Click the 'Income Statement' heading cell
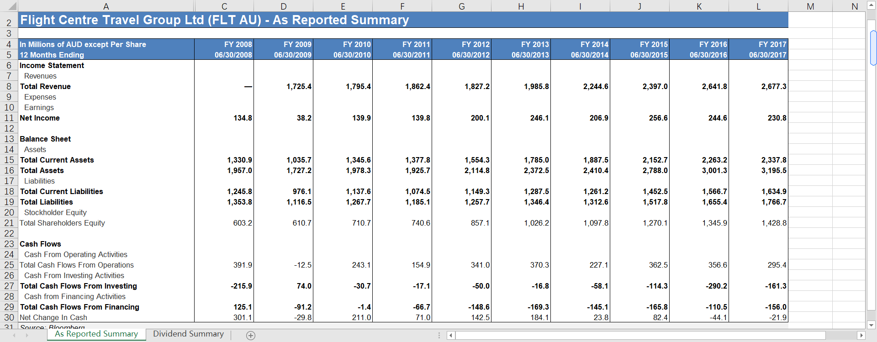The image size is (877, 342). tap(106, 65)
